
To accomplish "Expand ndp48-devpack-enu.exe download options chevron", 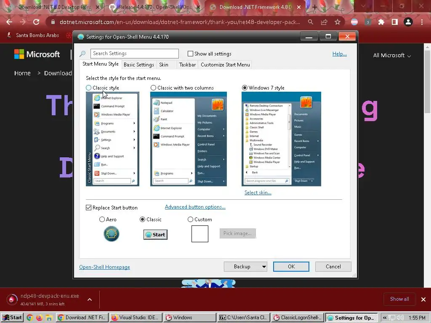I will click(90, 299).
